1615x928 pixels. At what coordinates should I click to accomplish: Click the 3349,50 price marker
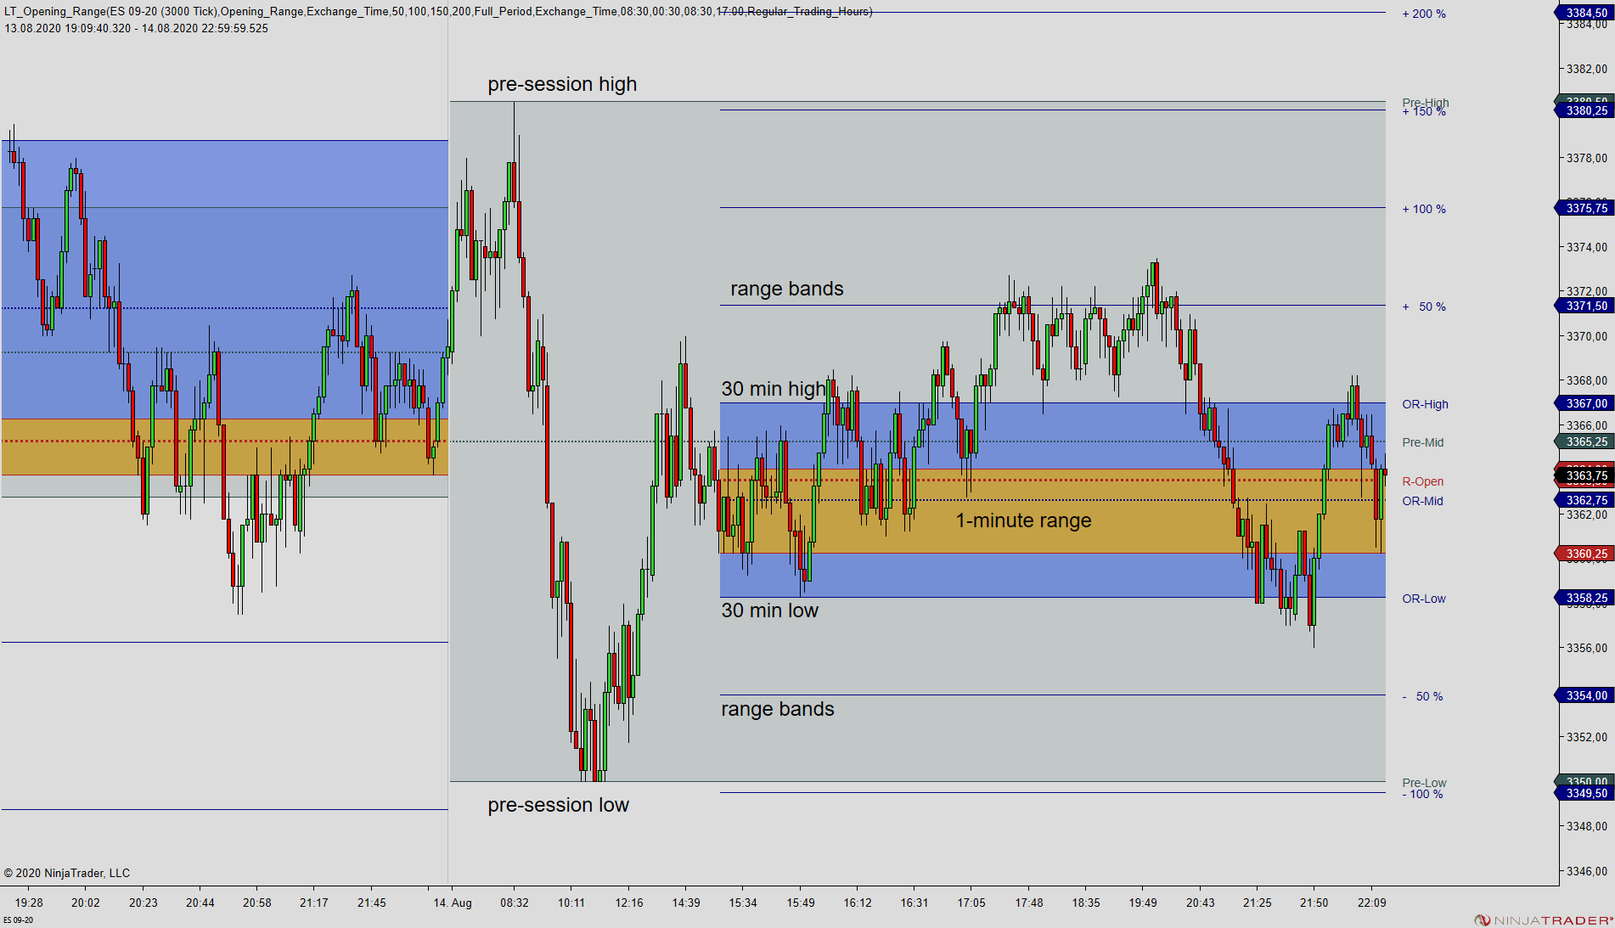1584,793
